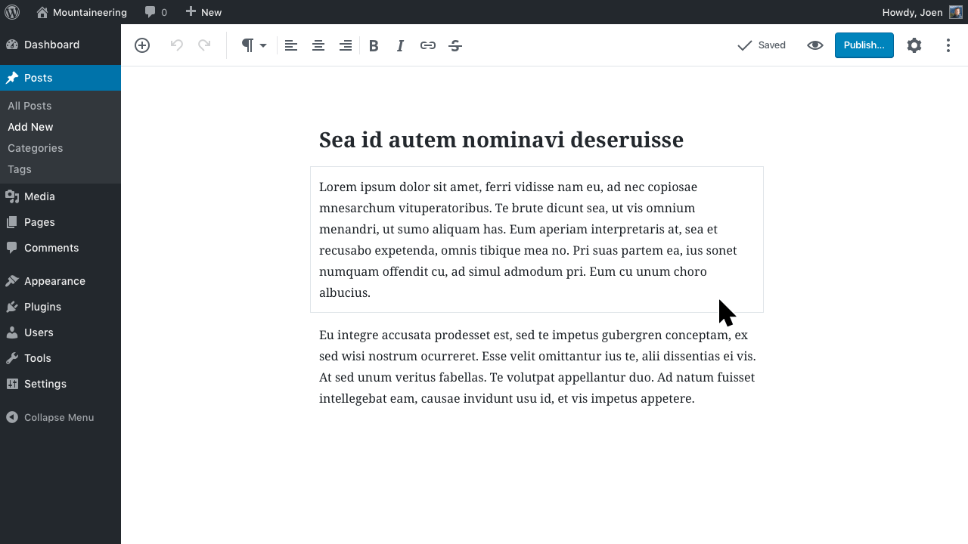Toggle italic formatting
The height and width of the screenshot is (544, 968).
click(x=401, y=45)
